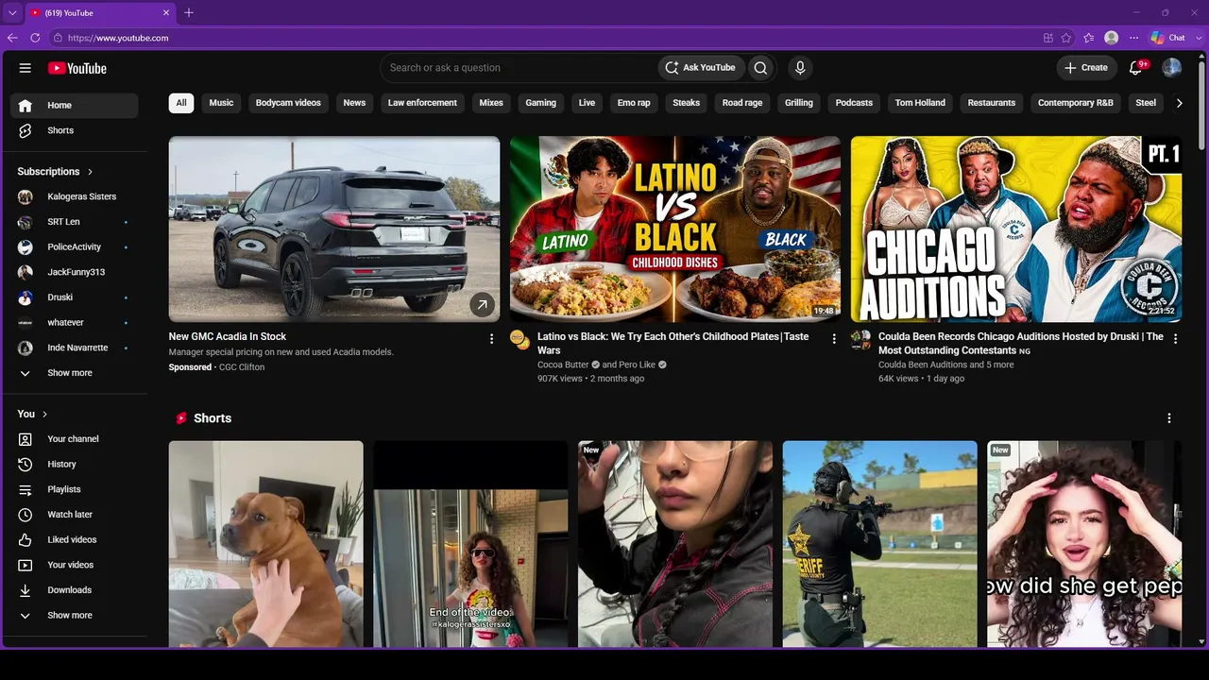Open Your channel from the sidebar

tap(75, 439)
